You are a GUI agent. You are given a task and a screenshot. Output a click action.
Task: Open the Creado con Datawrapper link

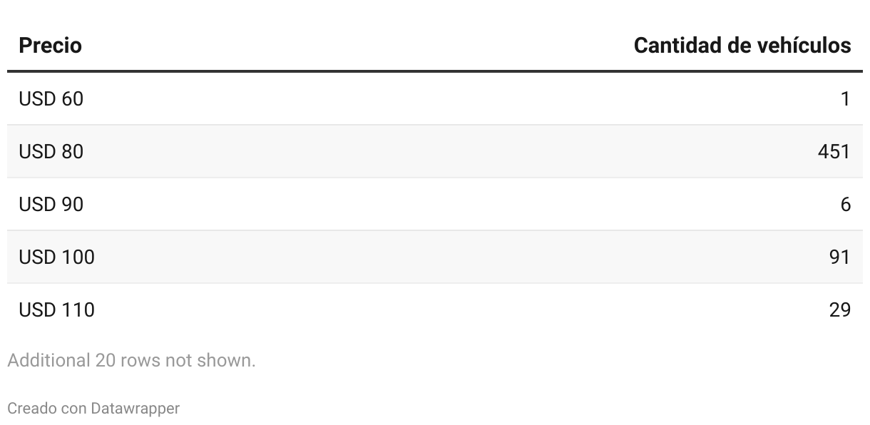click(93, 409)
